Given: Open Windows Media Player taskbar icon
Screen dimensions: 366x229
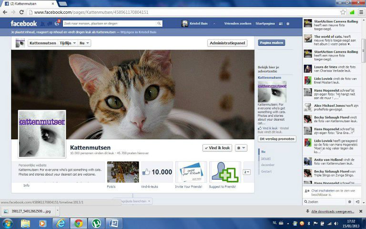Looking at the screenshot, I should 42,223.
